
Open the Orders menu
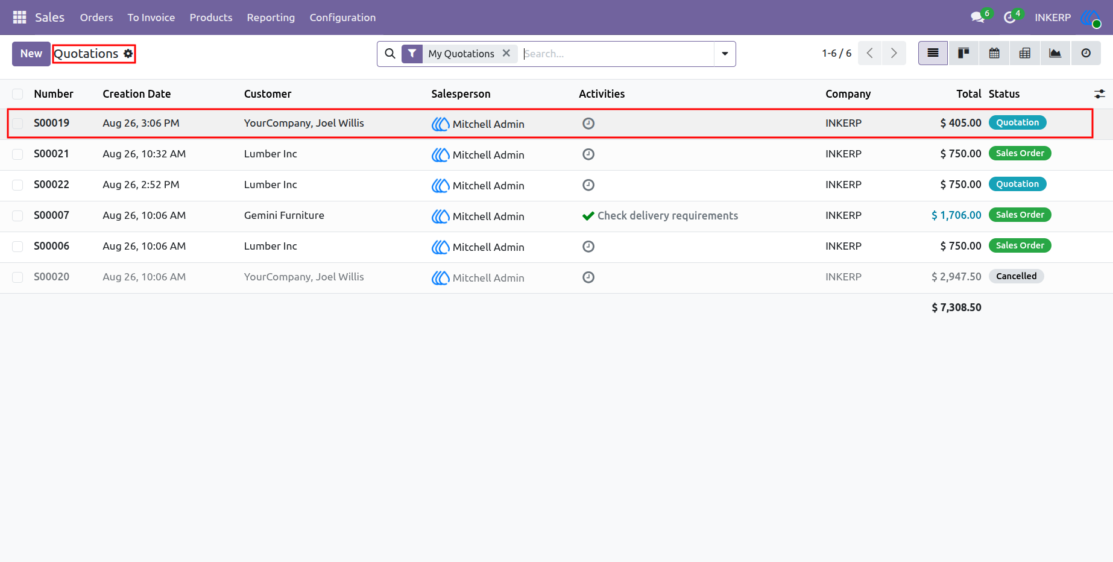pos(96,17)
